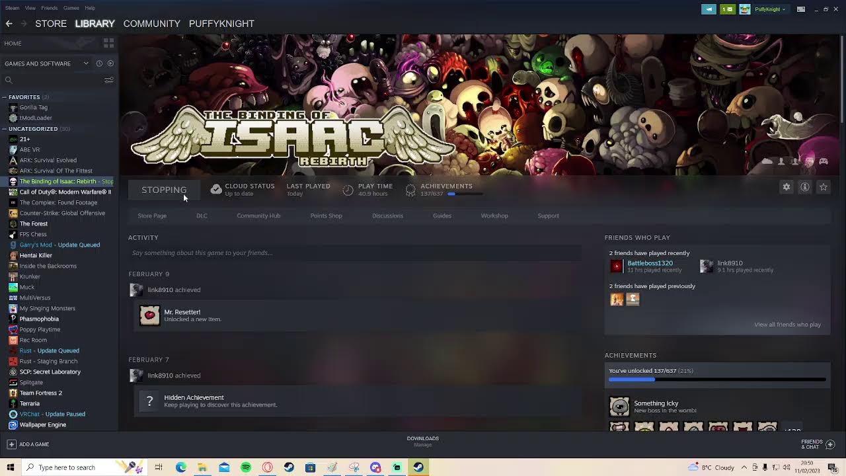Add Isaac to favorites star icon

[x=824, y=187]
